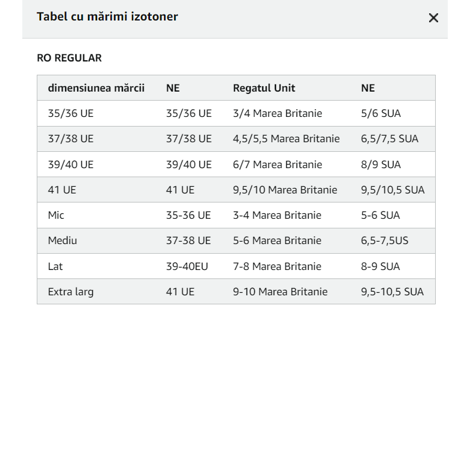Image resolution: width=452 pixels, height=452 pixels.
Task: Select the '39/40 UE' brand size cell
Action: (71, 165)
